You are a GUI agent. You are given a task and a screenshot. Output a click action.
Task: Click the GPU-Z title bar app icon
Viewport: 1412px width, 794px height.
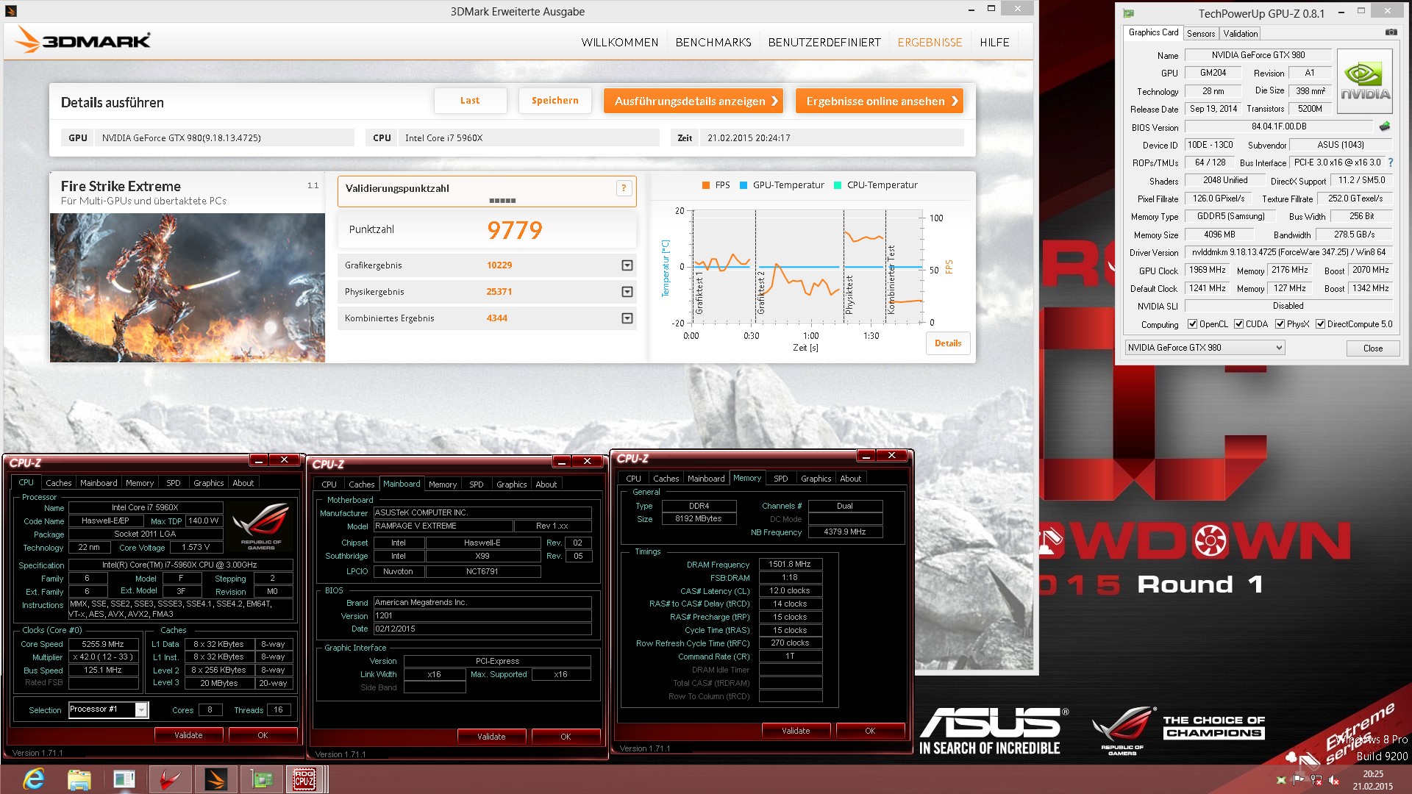tap(1129, 13)
